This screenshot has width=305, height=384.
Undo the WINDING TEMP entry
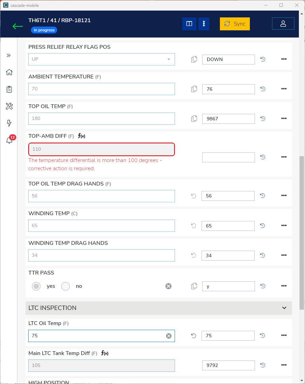click(193, 225)
